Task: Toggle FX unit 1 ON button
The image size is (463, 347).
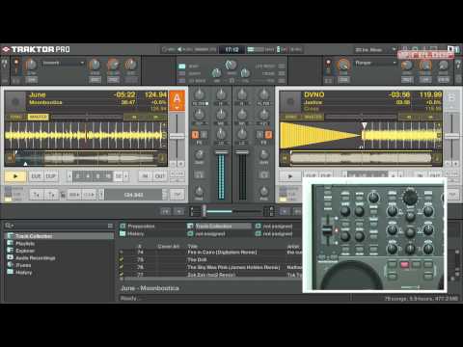Action: tap(31, 79)
